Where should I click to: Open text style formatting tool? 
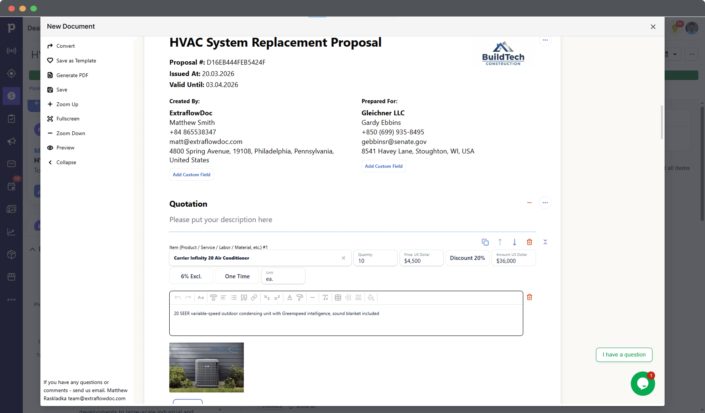pos(213,298)
